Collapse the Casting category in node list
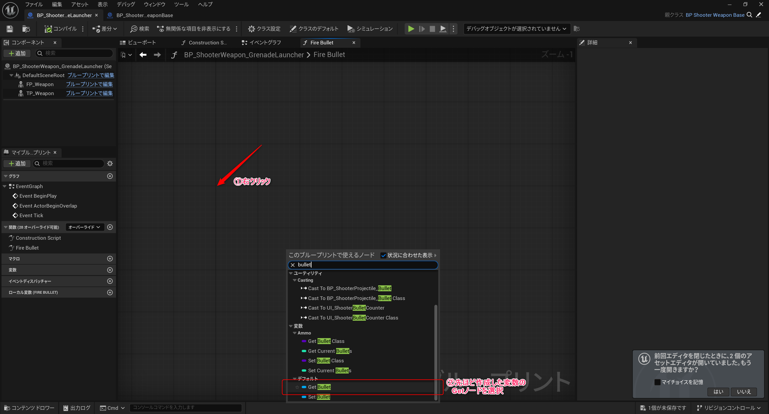 (295, 280)
